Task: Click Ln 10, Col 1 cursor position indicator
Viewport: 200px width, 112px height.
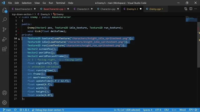Action: pos(127,110)
